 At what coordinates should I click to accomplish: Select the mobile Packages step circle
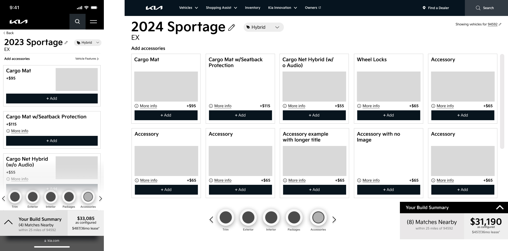pyautogui.click(x=69, y=197)
